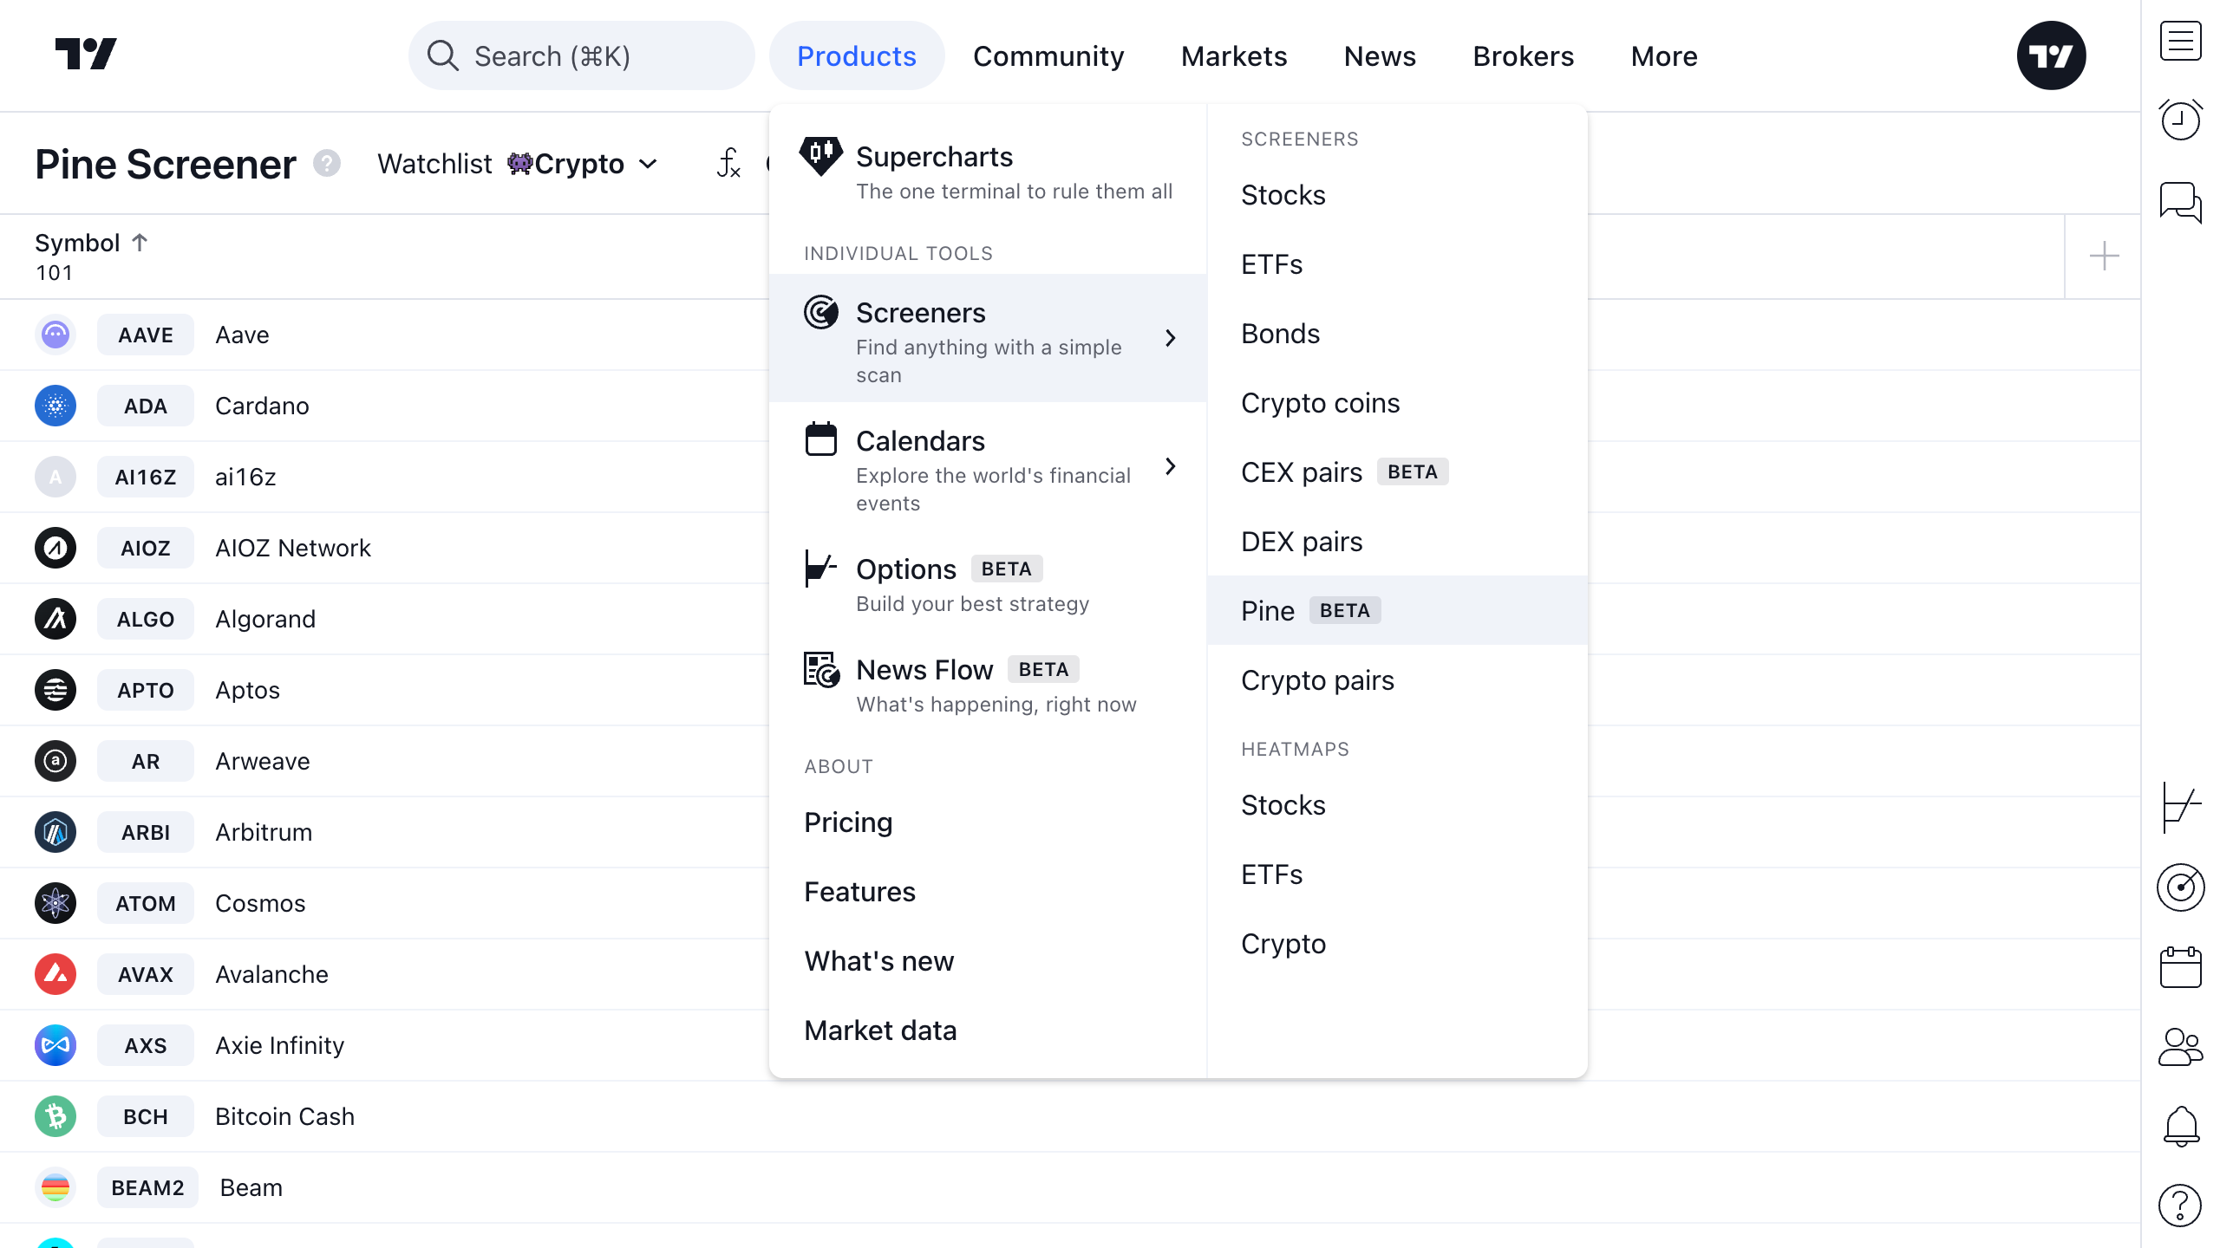Click the help question mark in sidebar
The width and height of the screenshot is (2220, 1248).
point(2180,1206)
